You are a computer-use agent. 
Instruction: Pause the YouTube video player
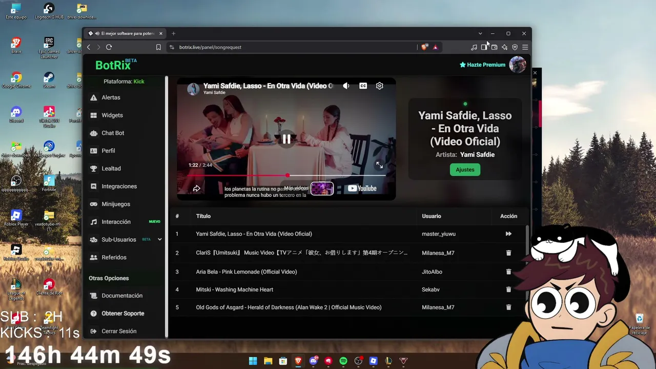pyautogui.click(x=286, y=139)
